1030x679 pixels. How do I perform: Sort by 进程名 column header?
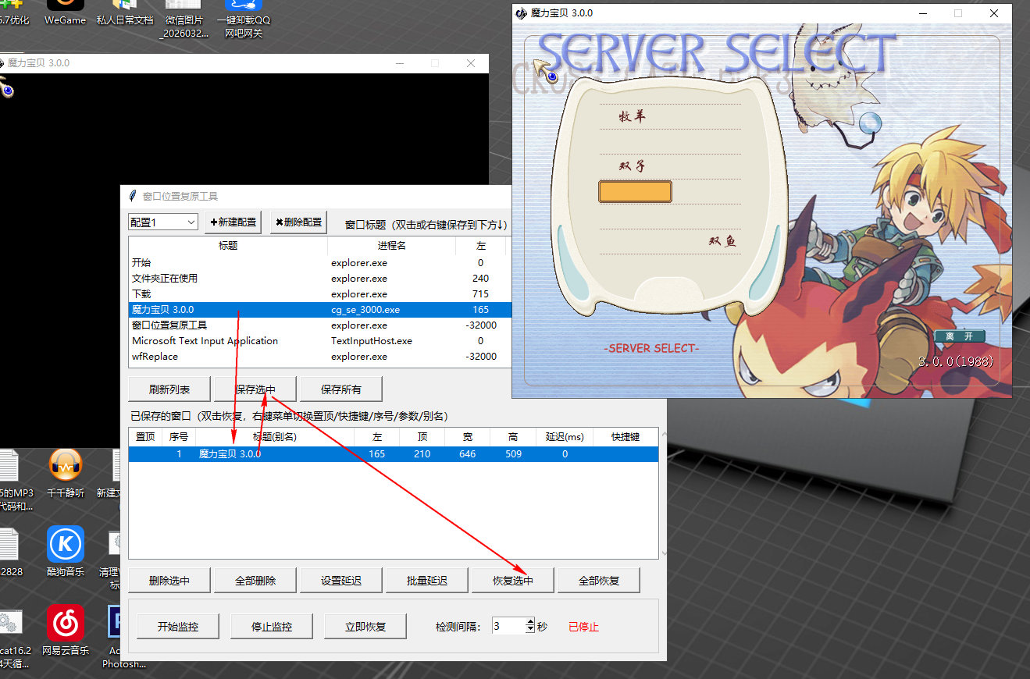391,246
